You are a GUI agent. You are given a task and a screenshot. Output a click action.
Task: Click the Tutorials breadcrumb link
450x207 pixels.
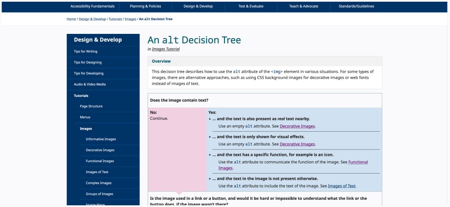click(x=115, y=19)
